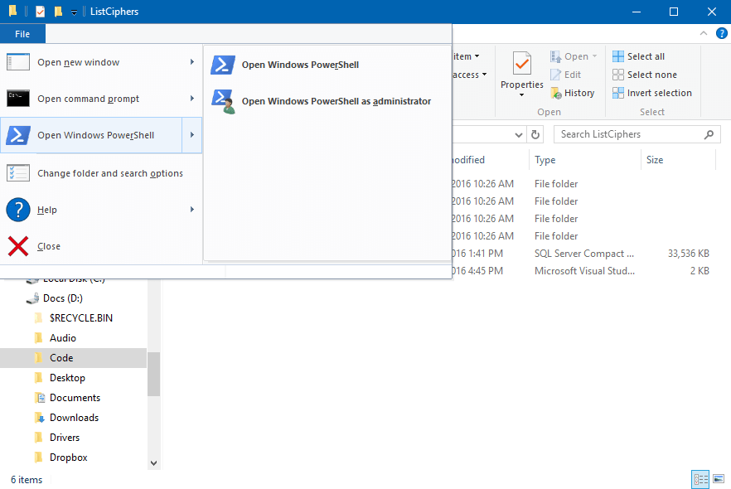Click the Quick Access new folder icon

pyautogui.click(x=58, y=11)
